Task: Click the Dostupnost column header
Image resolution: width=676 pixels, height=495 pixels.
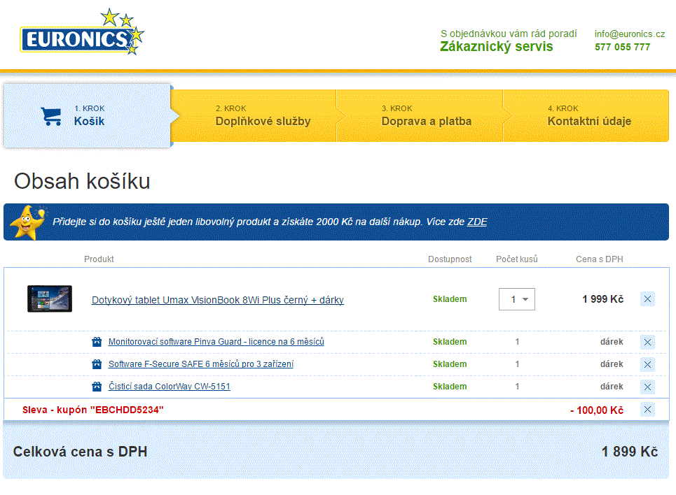Action: (x=450, y=259)
